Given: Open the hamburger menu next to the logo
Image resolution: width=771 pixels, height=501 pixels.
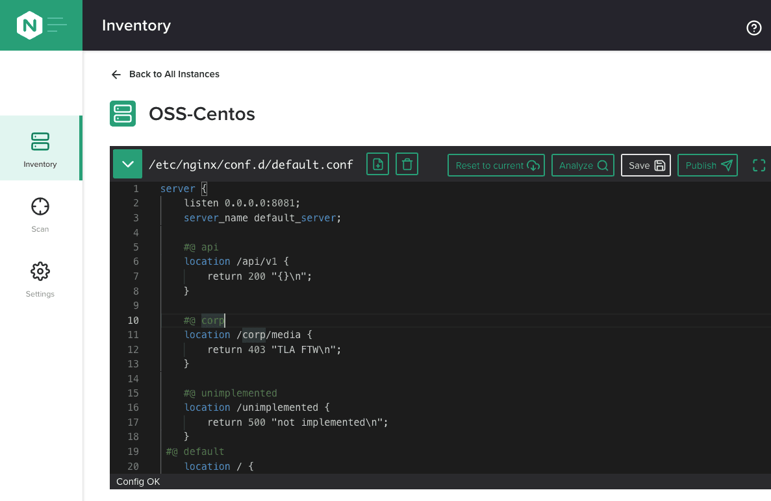Looking at the screenshot, I should coord(57,25).
